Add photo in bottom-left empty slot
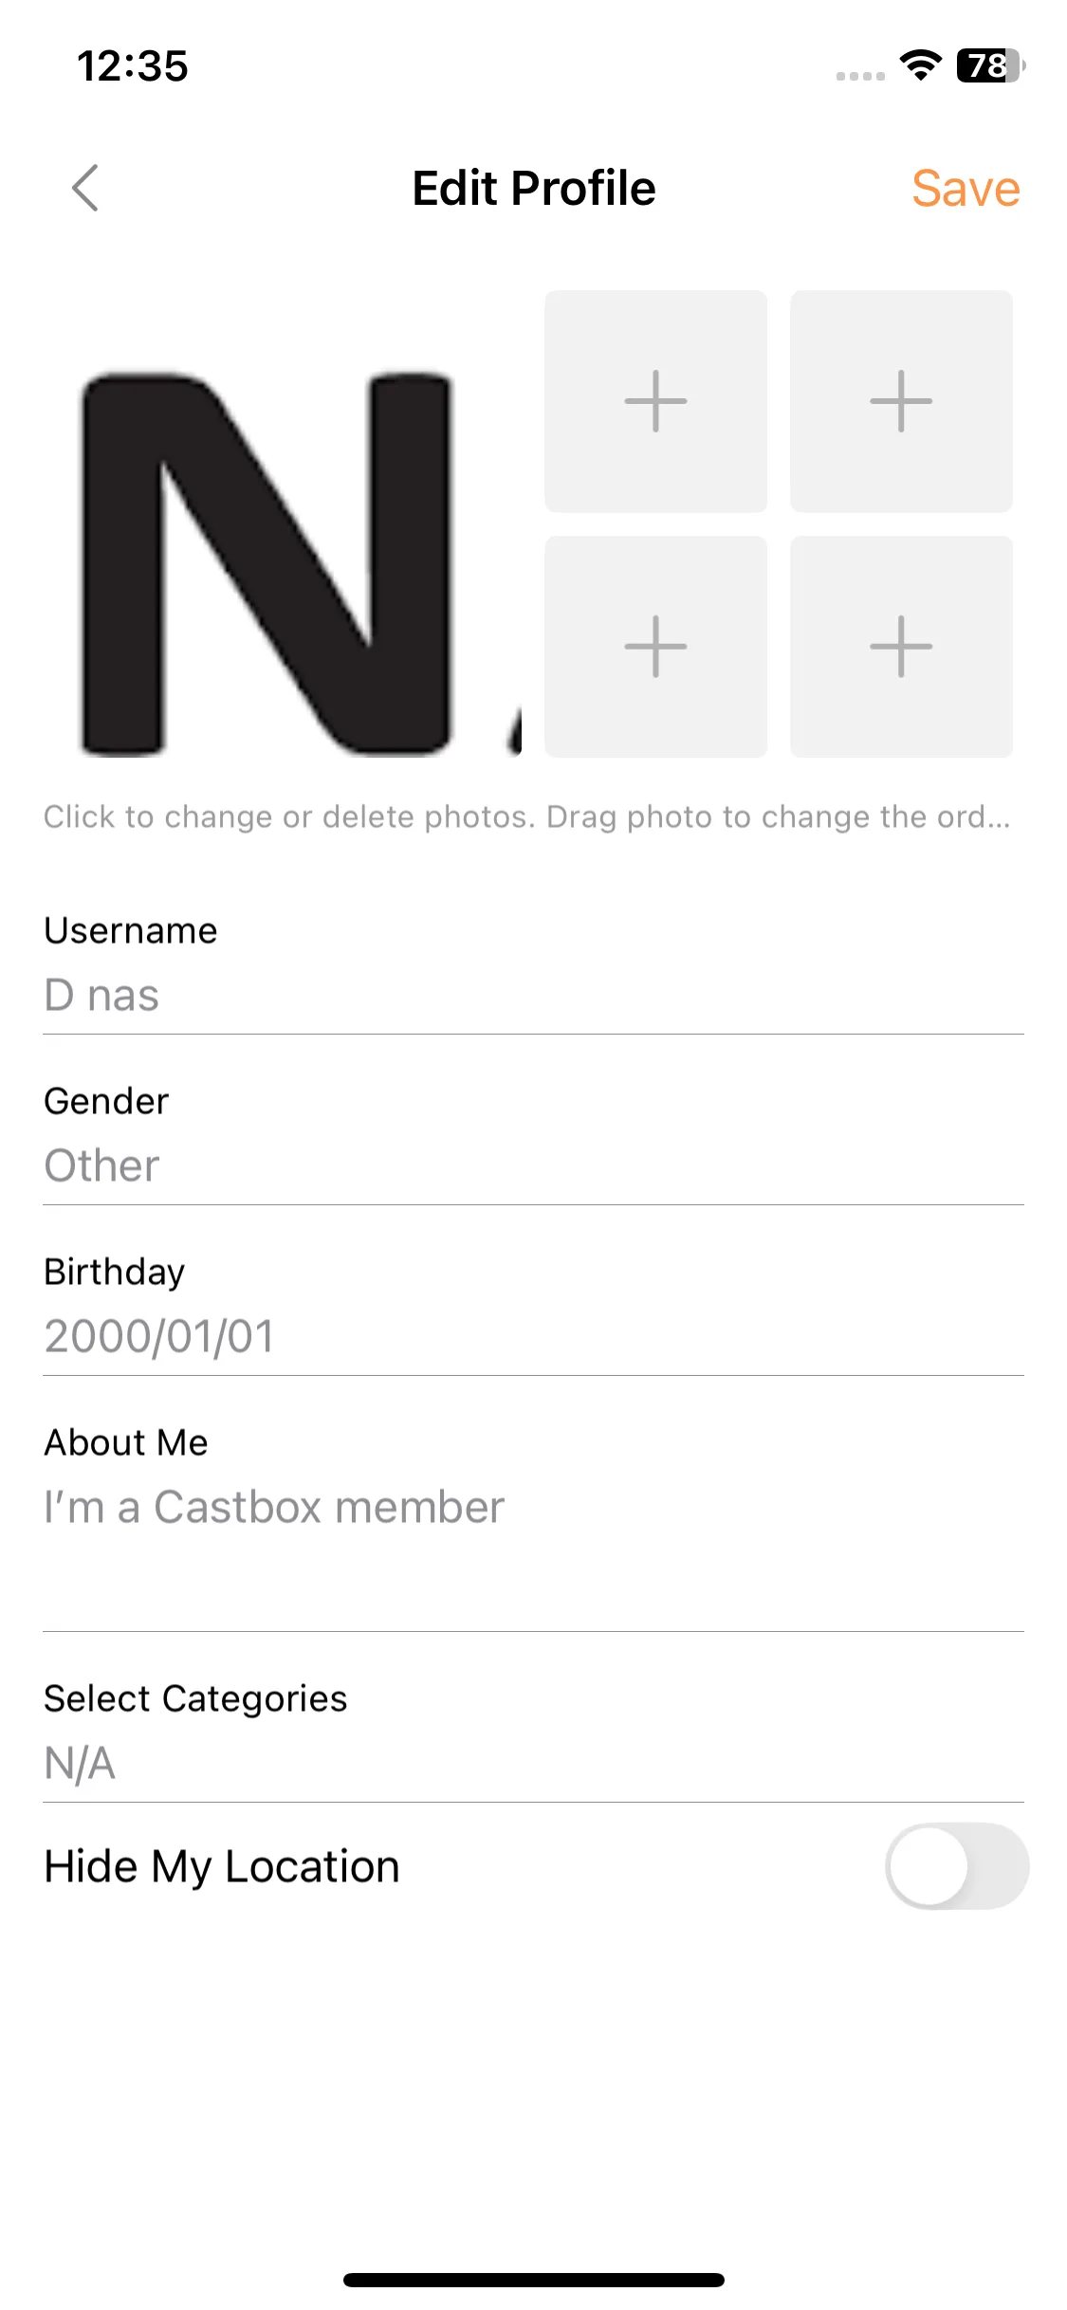 point(655,647)
